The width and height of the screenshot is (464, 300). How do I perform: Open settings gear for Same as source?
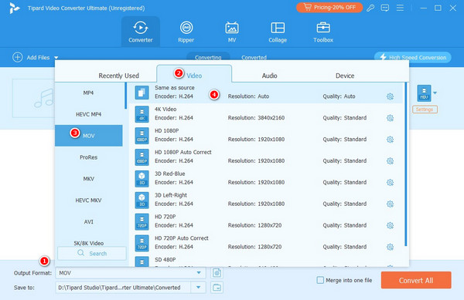[390, 96]
